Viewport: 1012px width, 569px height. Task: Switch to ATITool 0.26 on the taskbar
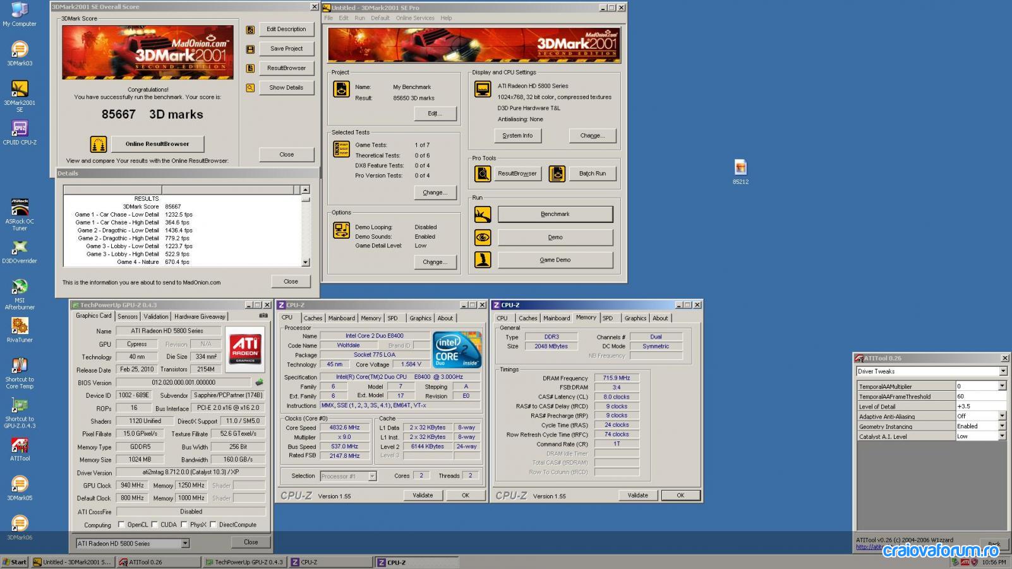point(158,562)
